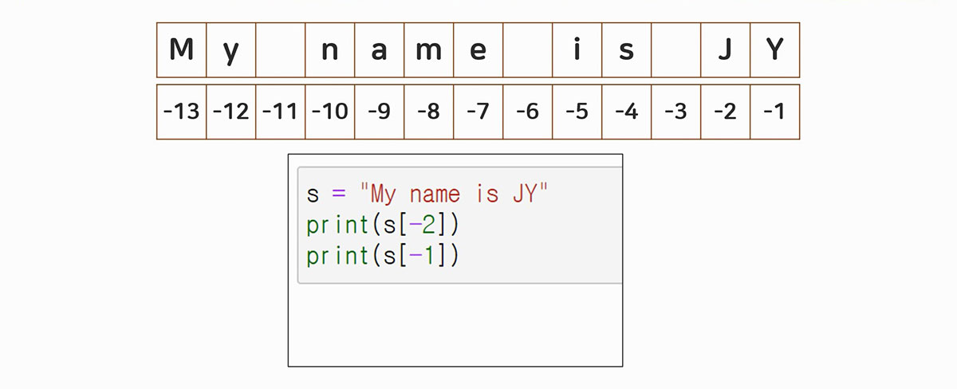Select the letter "s" cell in table
957x389 pixels.
point(627,50)
